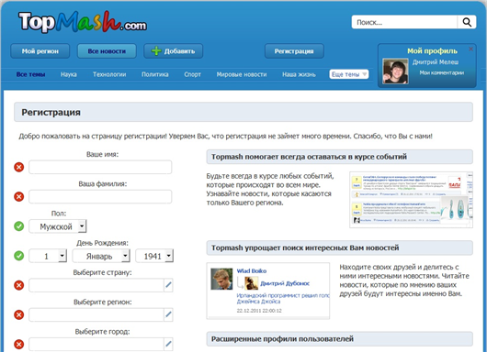
Task: Click the red error icon beside Выберите регион
Action: [x=19, y=314]
